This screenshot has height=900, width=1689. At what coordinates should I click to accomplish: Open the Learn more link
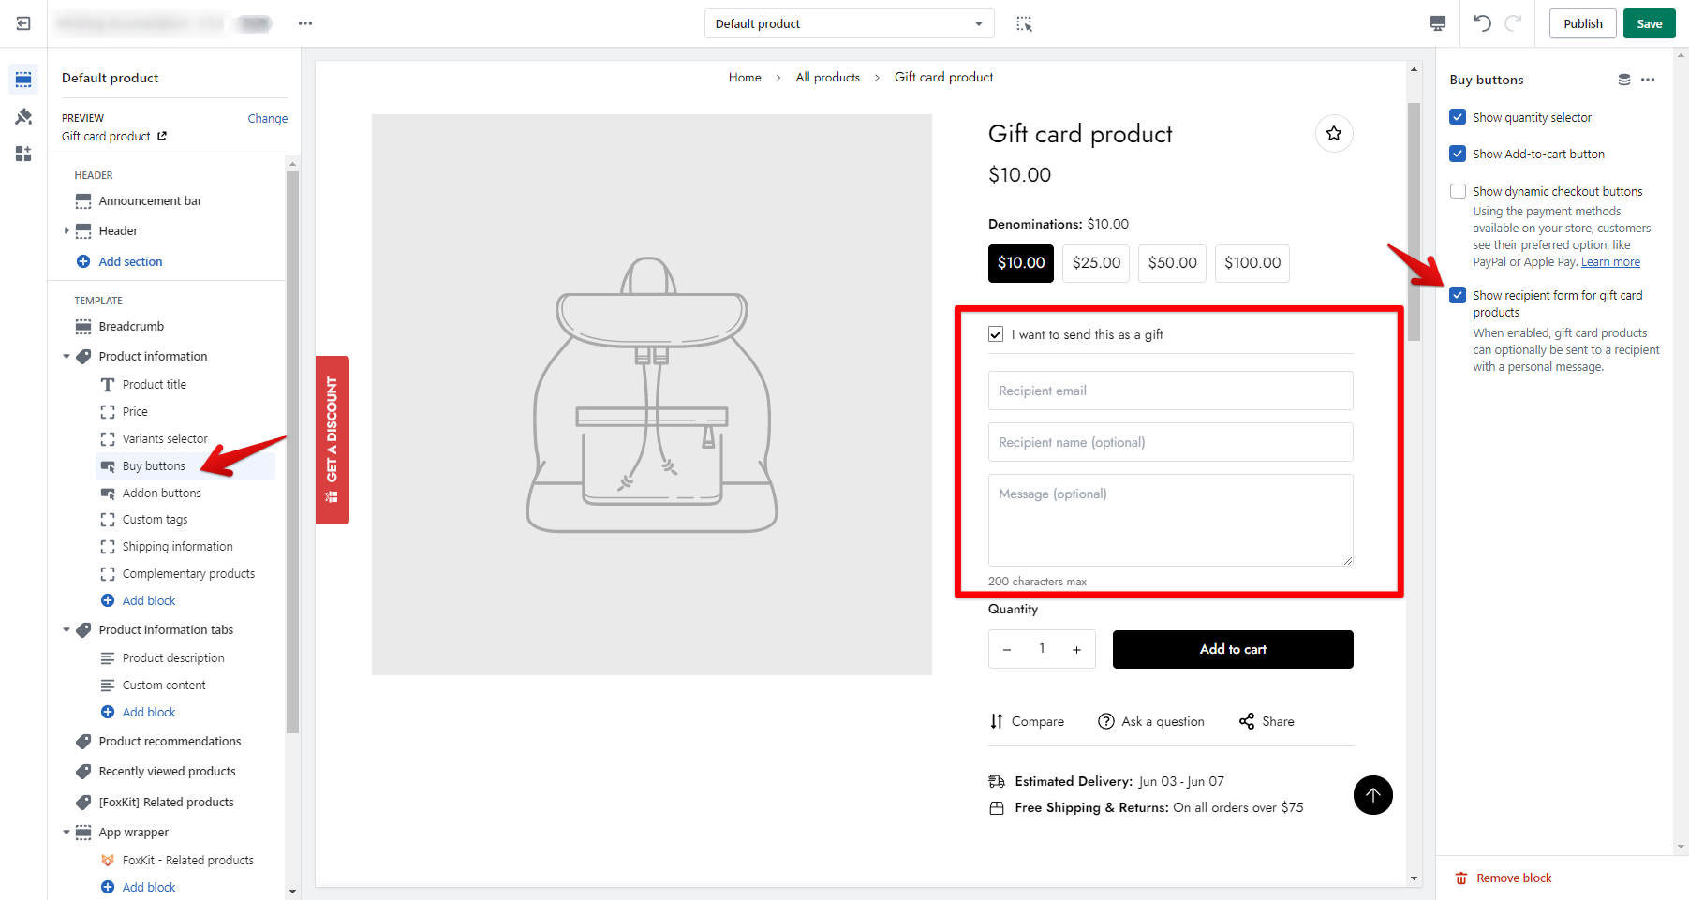coord(1610,262)
